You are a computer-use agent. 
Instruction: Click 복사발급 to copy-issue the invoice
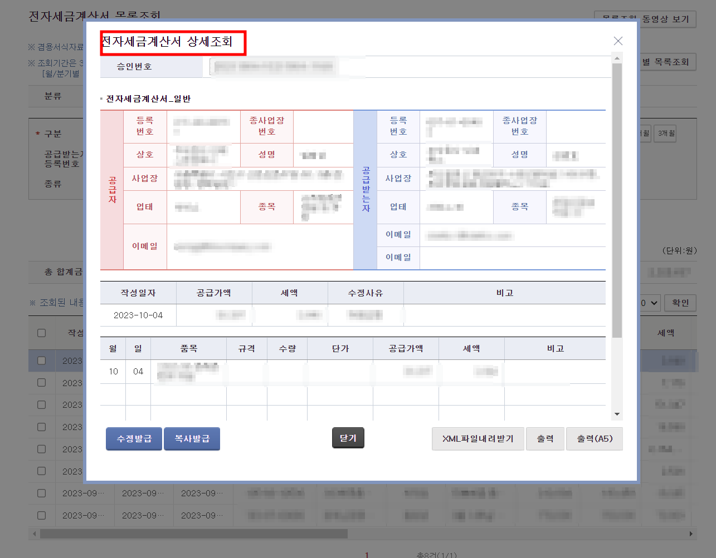[192, 438]
